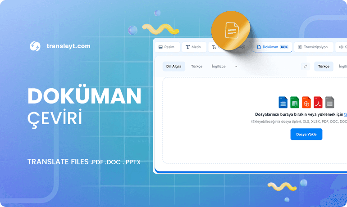Click the red PDF file icon

click(x=318, y=102)
